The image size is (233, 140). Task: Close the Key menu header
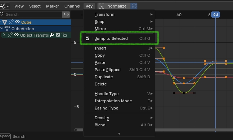(89, 6)
